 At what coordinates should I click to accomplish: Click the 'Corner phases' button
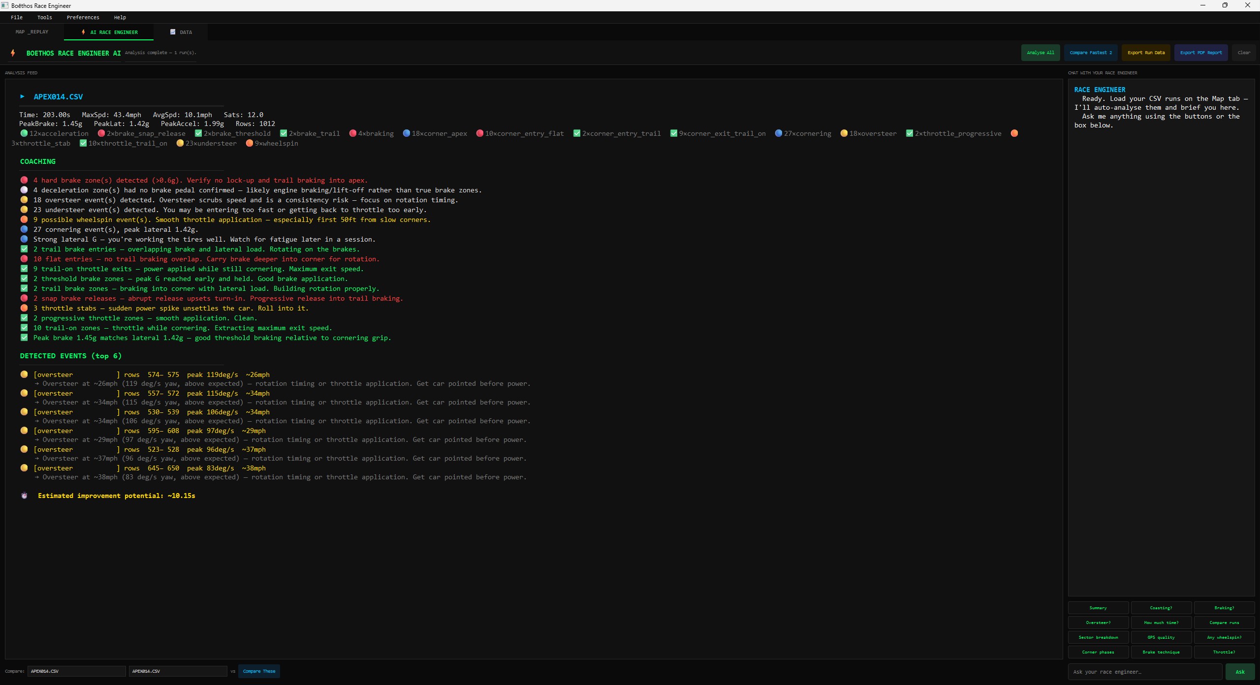(x=1098, y=652)
